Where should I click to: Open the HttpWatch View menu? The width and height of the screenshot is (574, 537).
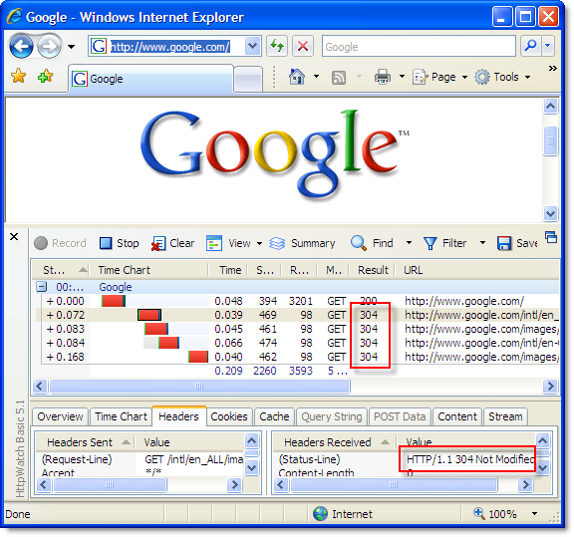[x=233, y=243]
